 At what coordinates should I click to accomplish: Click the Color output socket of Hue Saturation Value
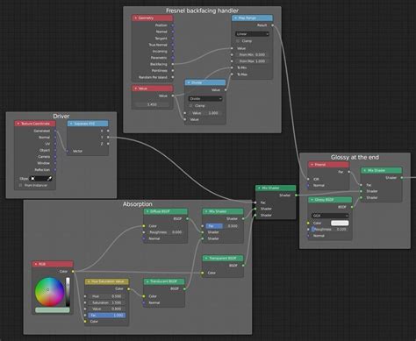pos(128,288)
